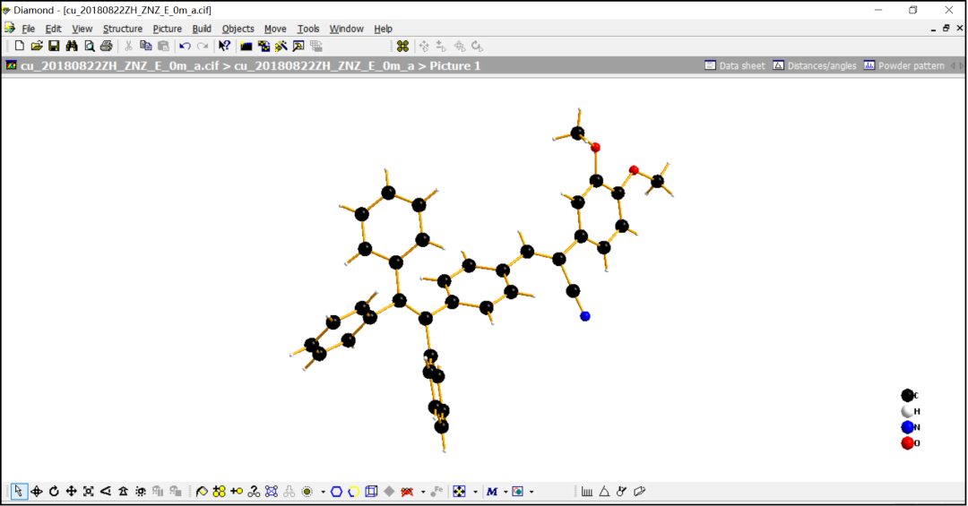This screenshot has height=506, width=968.
Task: Open the Data sheet view
Action: (735, 65)
